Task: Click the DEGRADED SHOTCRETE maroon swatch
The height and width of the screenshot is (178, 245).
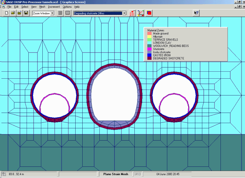Action: 149,58
